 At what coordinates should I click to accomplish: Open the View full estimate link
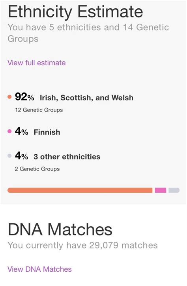click(x=37, y=63)
